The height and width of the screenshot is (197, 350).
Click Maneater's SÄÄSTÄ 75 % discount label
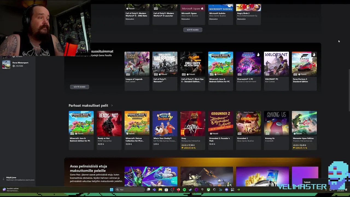coord(300,148)
